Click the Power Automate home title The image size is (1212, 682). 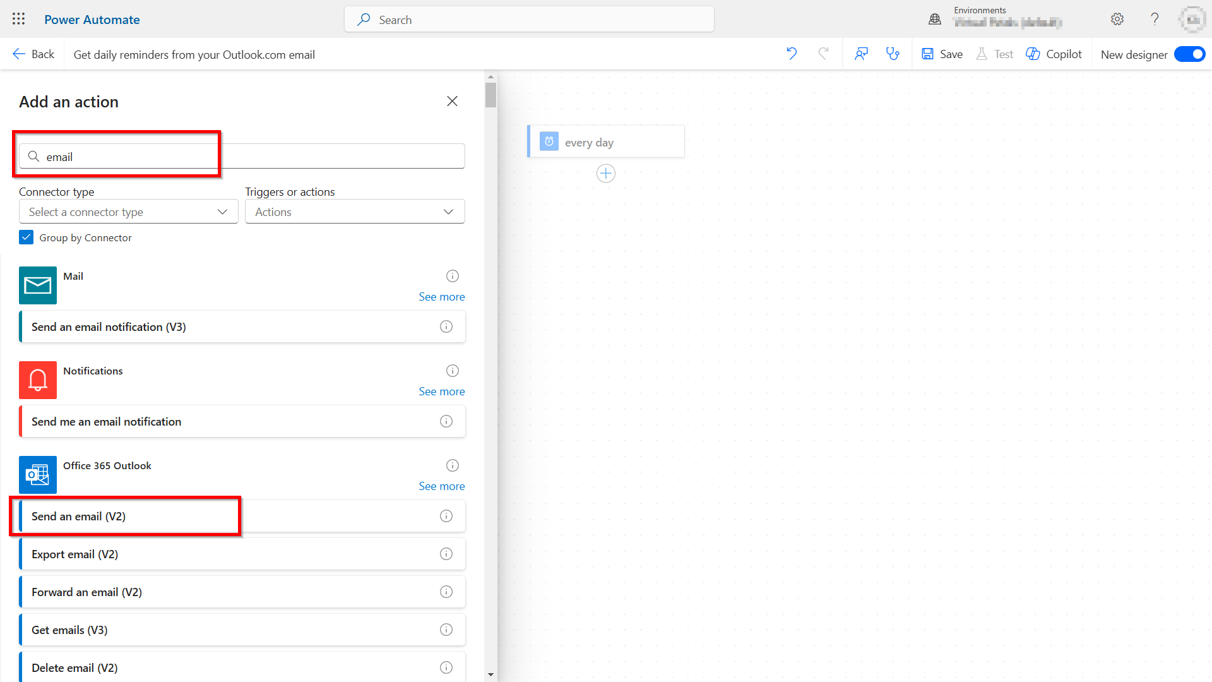pyautogui.click(x=92, y=20)
